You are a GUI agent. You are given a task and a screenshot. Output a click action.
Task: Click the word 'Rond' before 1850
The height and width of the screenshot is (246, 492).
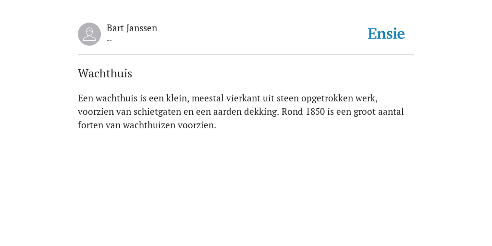tap(292, 111)
